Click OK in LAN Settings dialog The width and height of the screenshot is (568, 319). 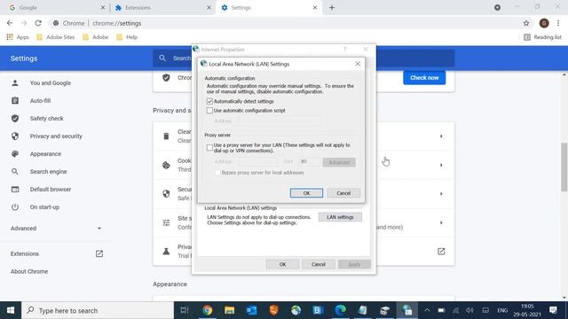tap(306, 193)
